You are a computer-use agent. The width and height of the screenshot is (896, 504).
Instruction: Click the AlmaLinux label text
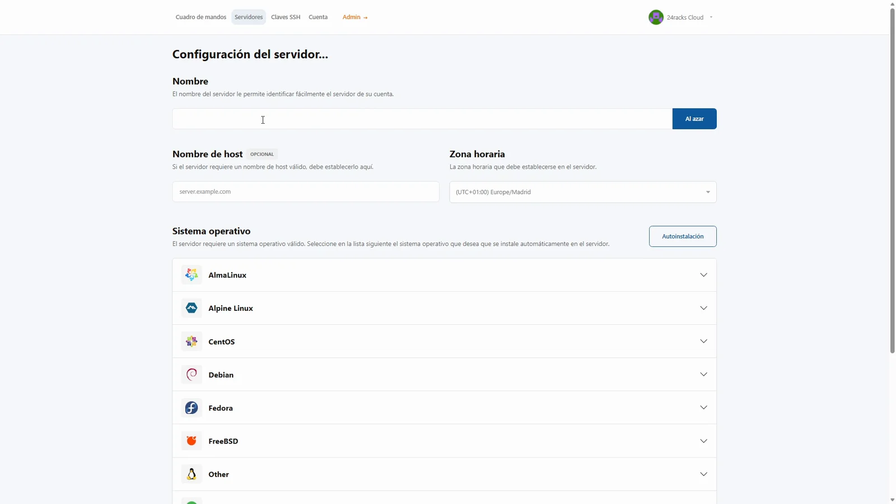[227, 275]
